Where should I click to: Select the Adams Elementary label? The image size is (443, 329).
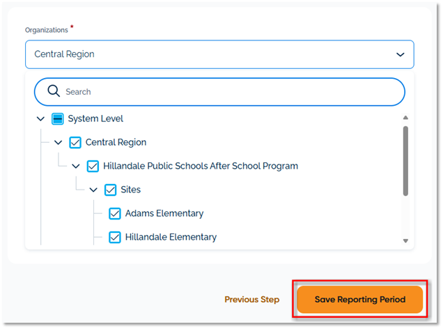coord(164,213)
